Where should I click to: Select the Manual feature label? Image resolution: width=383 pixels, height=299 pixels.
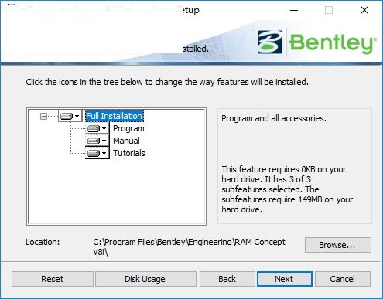coord(126,141)
